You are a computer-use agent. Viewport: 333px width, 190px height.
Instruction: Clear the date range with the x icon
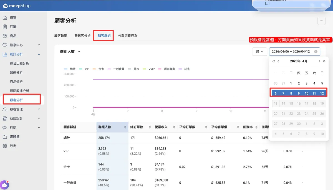[316, 52]
